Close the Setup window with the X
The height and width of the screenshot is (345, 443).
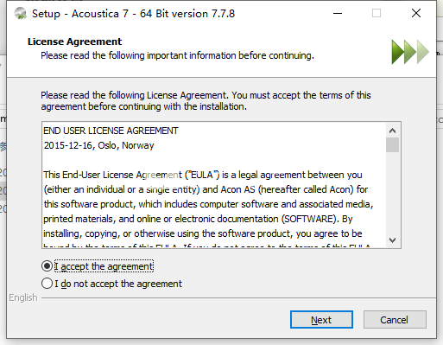pos(416,13)
